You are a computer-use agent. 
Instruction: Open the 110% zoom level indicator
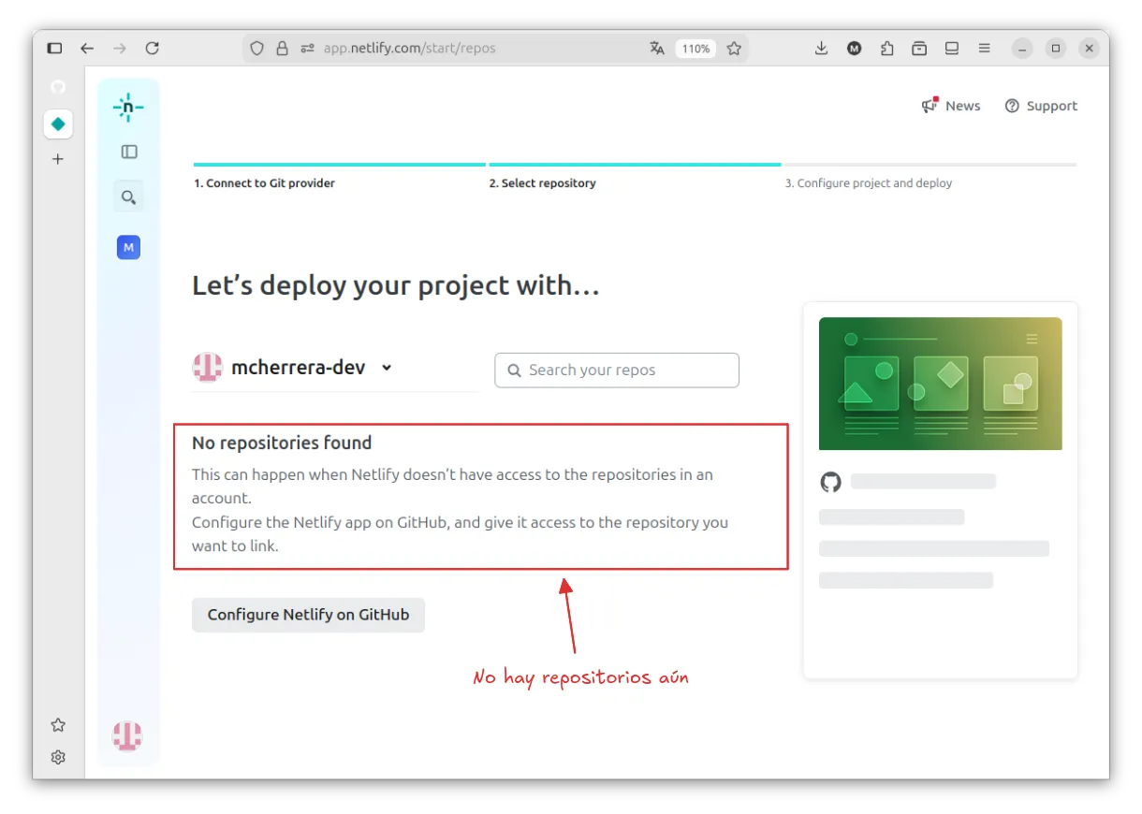695,49
